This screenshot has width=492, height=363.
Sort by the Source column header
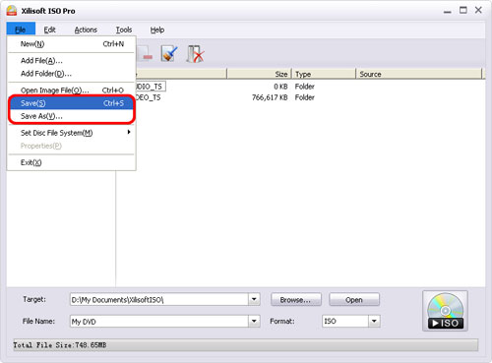click(419, 74)
